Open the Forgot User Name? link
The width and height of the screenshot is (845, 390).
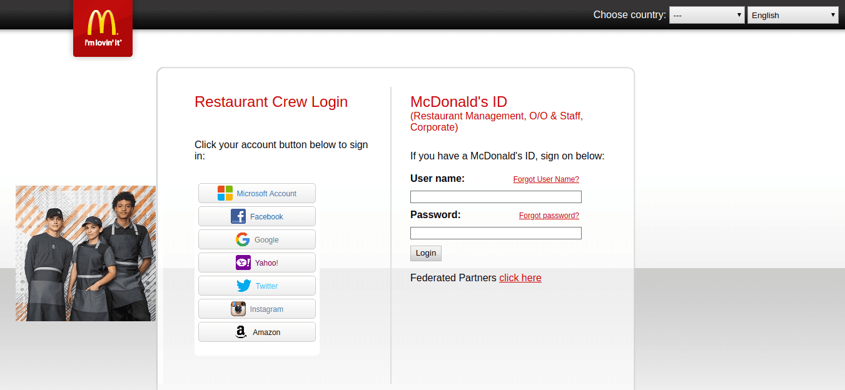coord(546,179)
